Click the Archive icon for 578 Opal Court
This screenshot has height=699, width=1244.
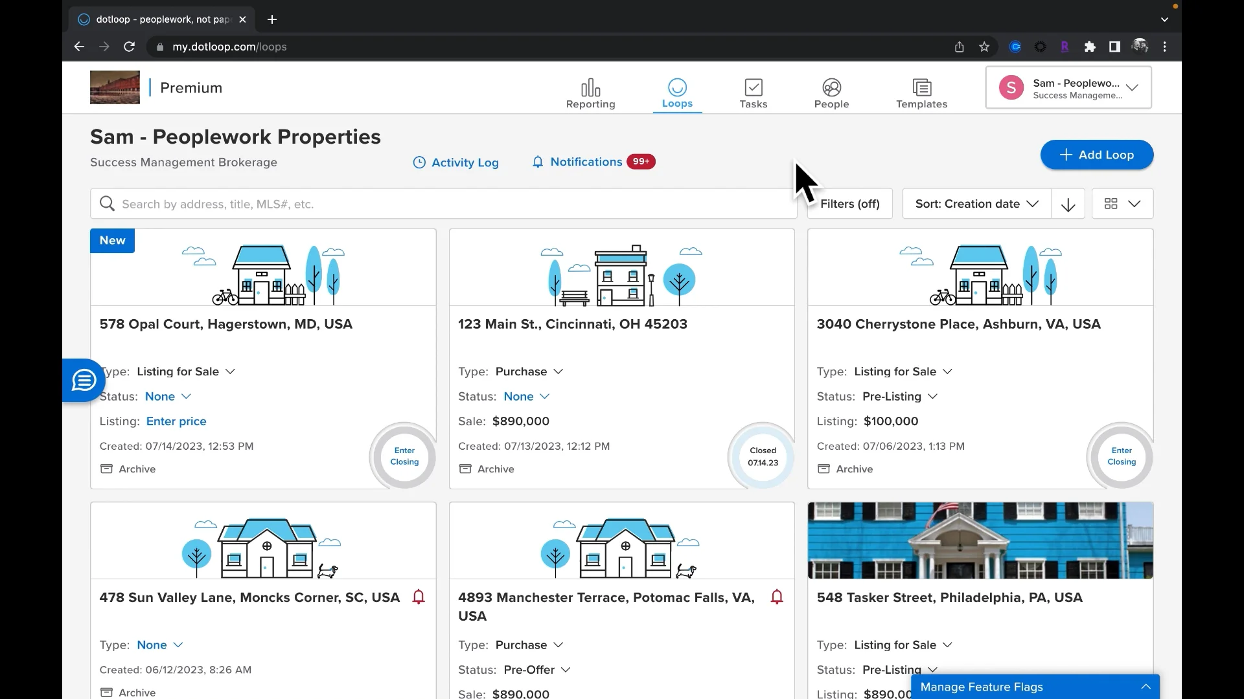pos(107,469)
